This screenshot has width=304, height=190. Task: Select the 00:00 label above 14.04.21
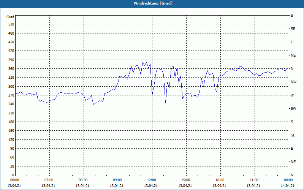288,180
